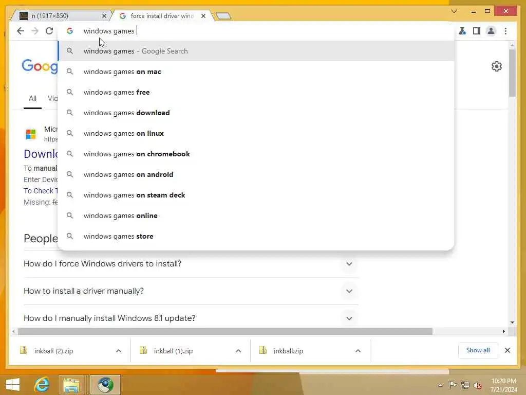Click the Microsoft logo favicon in result
Screen dimensions: 526x395
31,134
